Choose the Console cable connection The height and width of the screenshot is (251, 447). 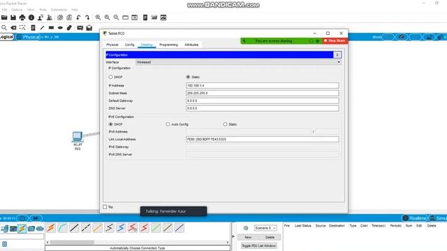(x=62, y=228)
